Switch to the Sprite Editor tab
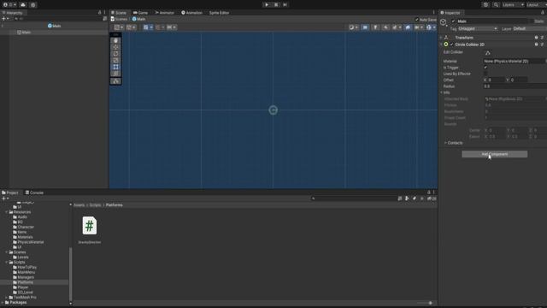Screen dimensions: 547x308 pos(219,13)
